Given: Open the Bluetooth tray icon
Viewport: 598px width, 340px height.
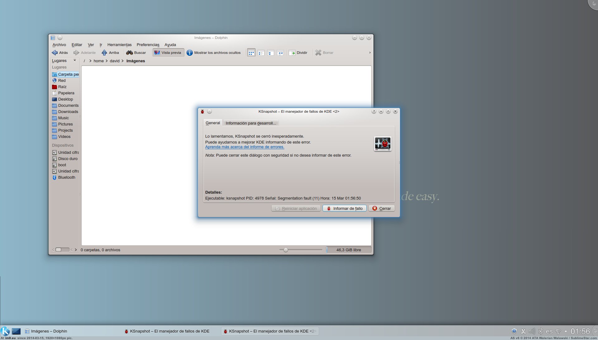Looking at the screenshot, I should pyautogui.click(x=541, y=331).
